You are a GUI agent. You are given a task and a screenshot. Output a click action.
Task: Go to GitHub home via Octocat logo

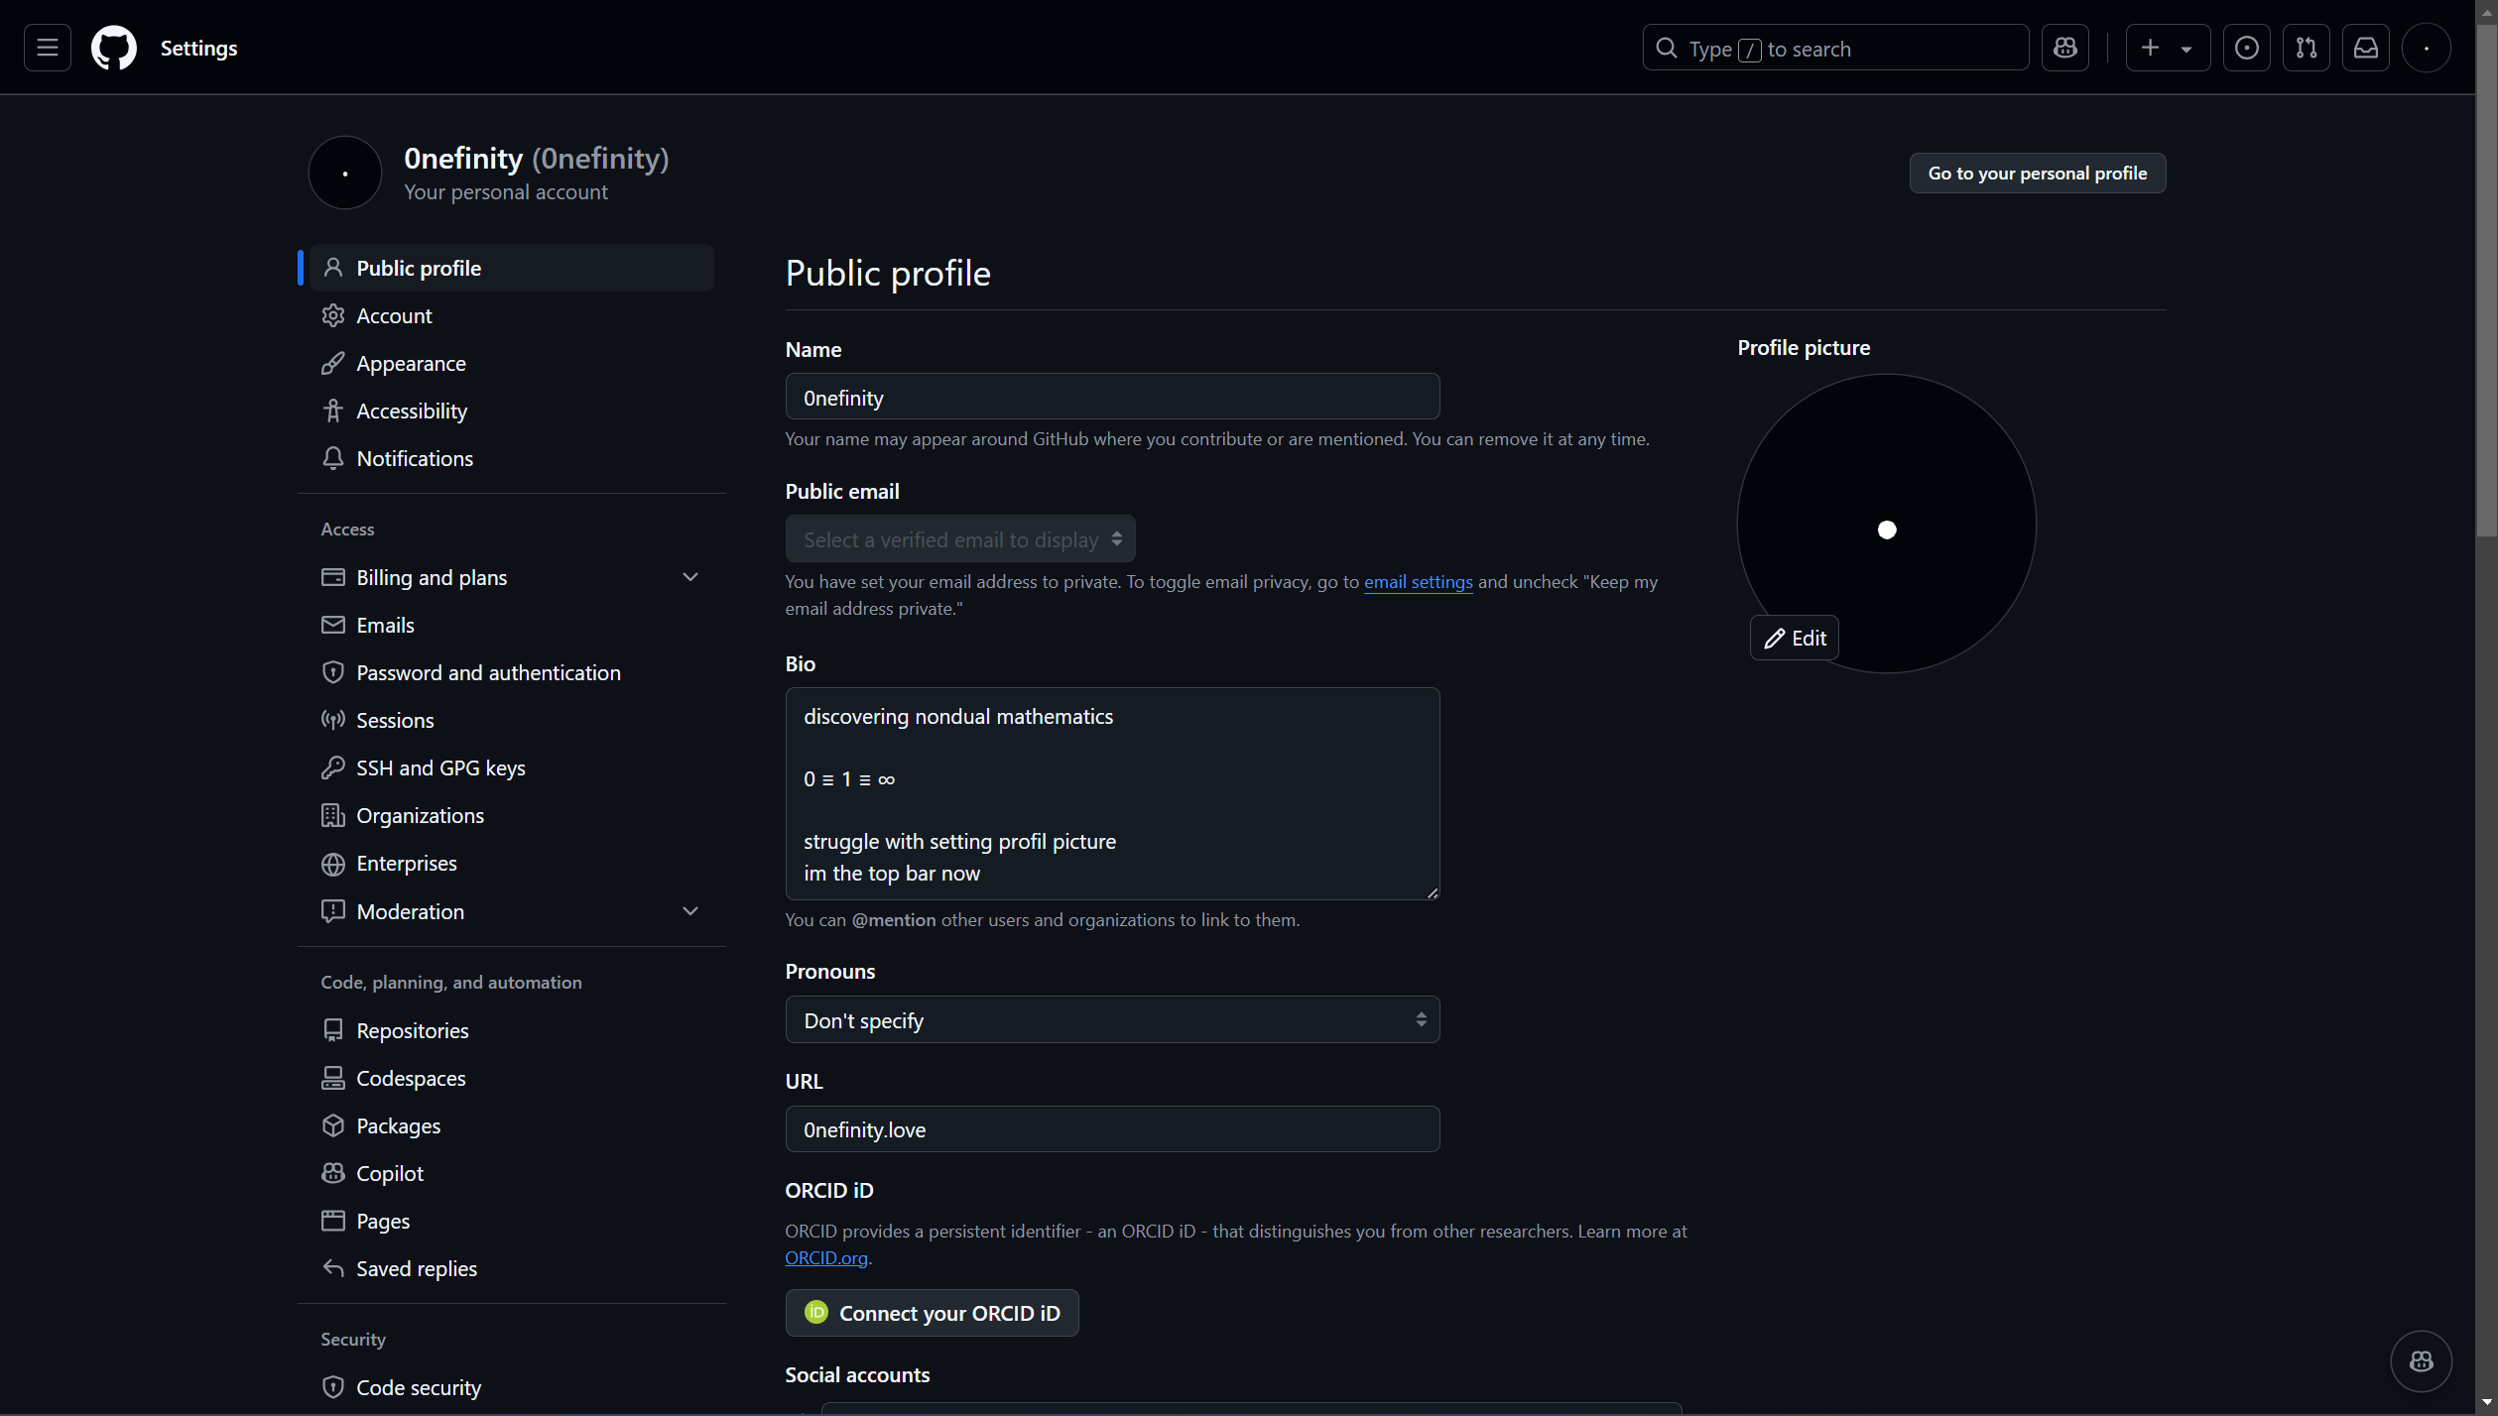(x=114, y=48)
